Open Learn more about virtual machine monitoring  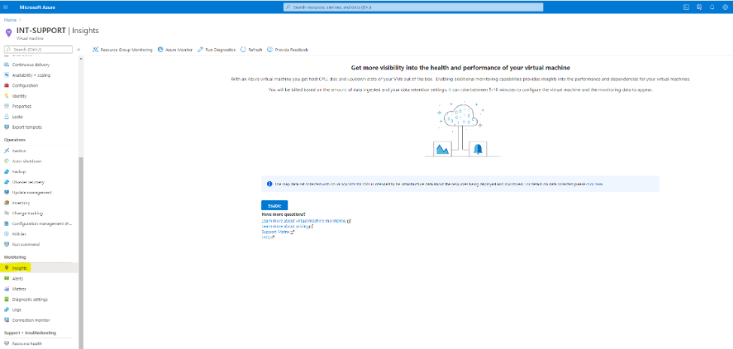[304, 220]
